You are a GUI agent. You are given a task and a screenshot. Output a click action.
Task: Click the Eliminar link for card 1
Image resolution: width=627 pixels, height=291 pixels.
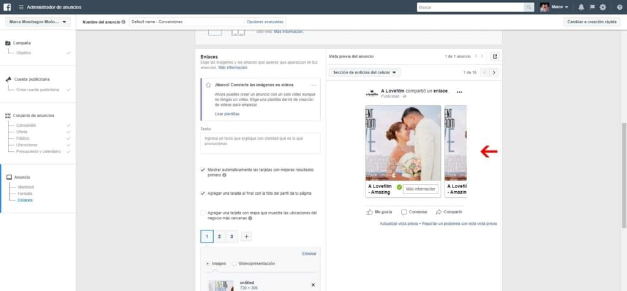(x=309, y=254)
